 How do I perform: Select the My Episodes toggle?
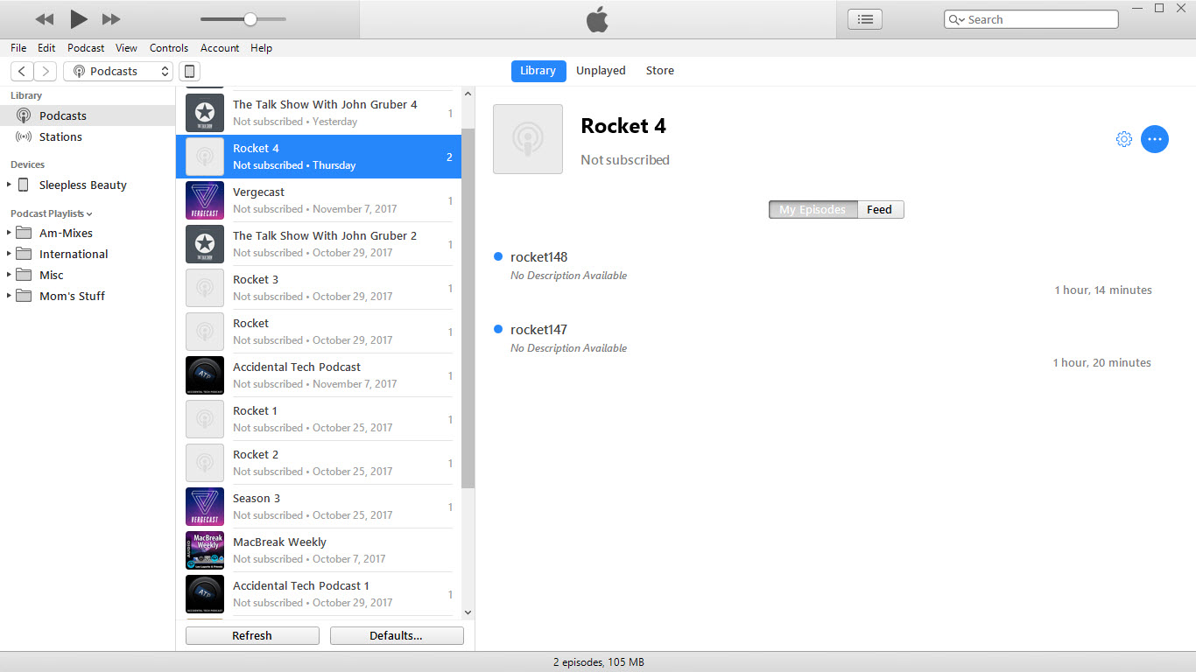tap(813, 209)
